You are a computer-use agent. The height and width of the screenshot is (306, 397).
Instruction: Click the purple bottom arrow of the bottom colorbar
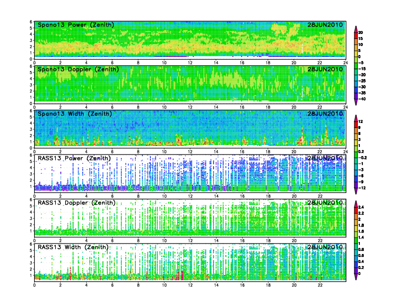356,276
